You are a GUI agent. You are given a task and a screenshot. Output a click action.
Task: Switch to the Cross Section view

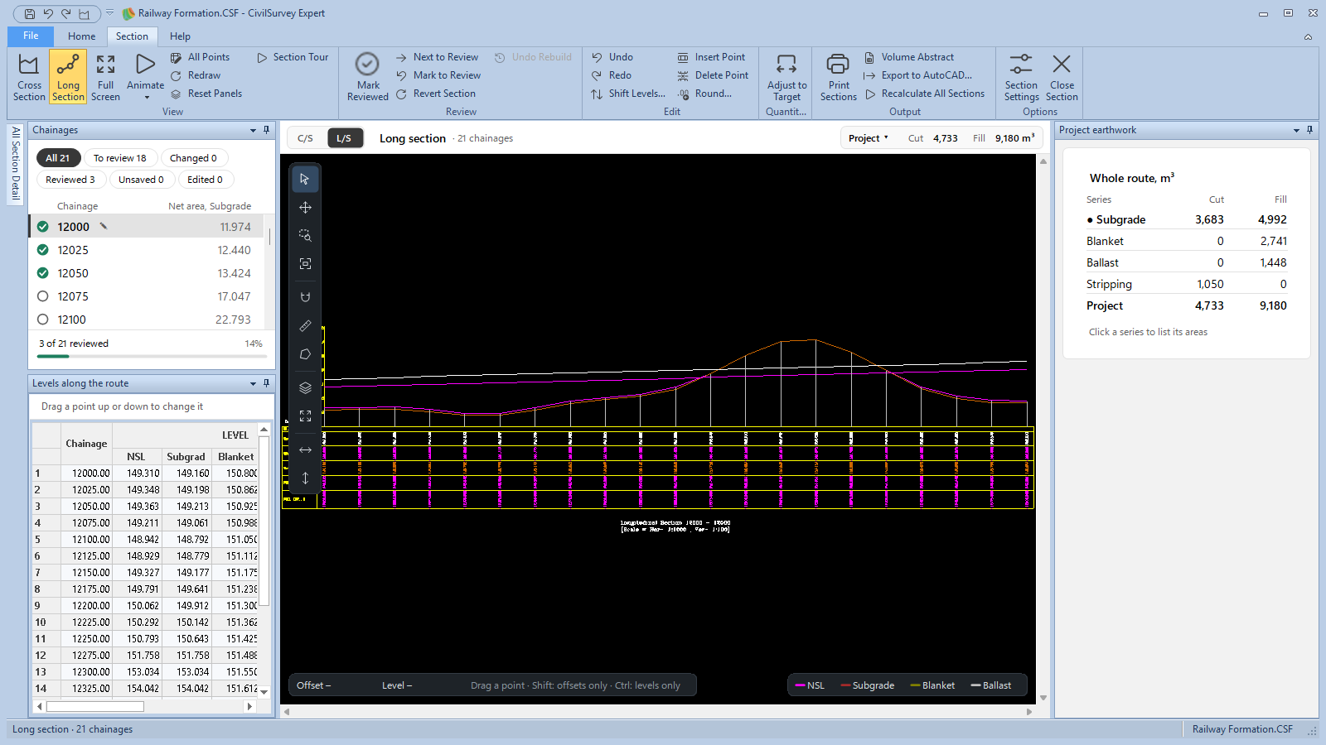29,77
